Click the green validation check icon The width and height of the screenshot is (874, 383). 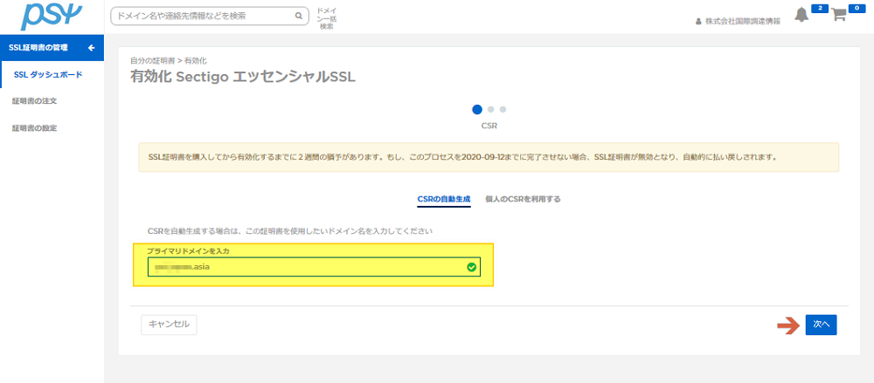472,267
